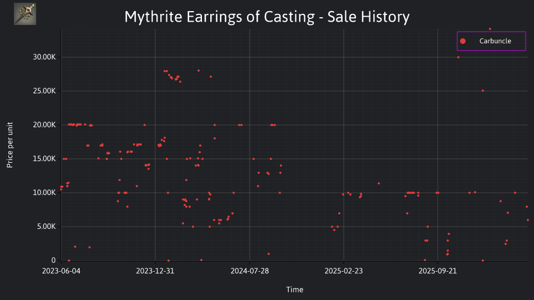Viewport: 534px width, 300px height.
Task: Toggle the Carbuncle legend series
Action: [x=491, y=41]
